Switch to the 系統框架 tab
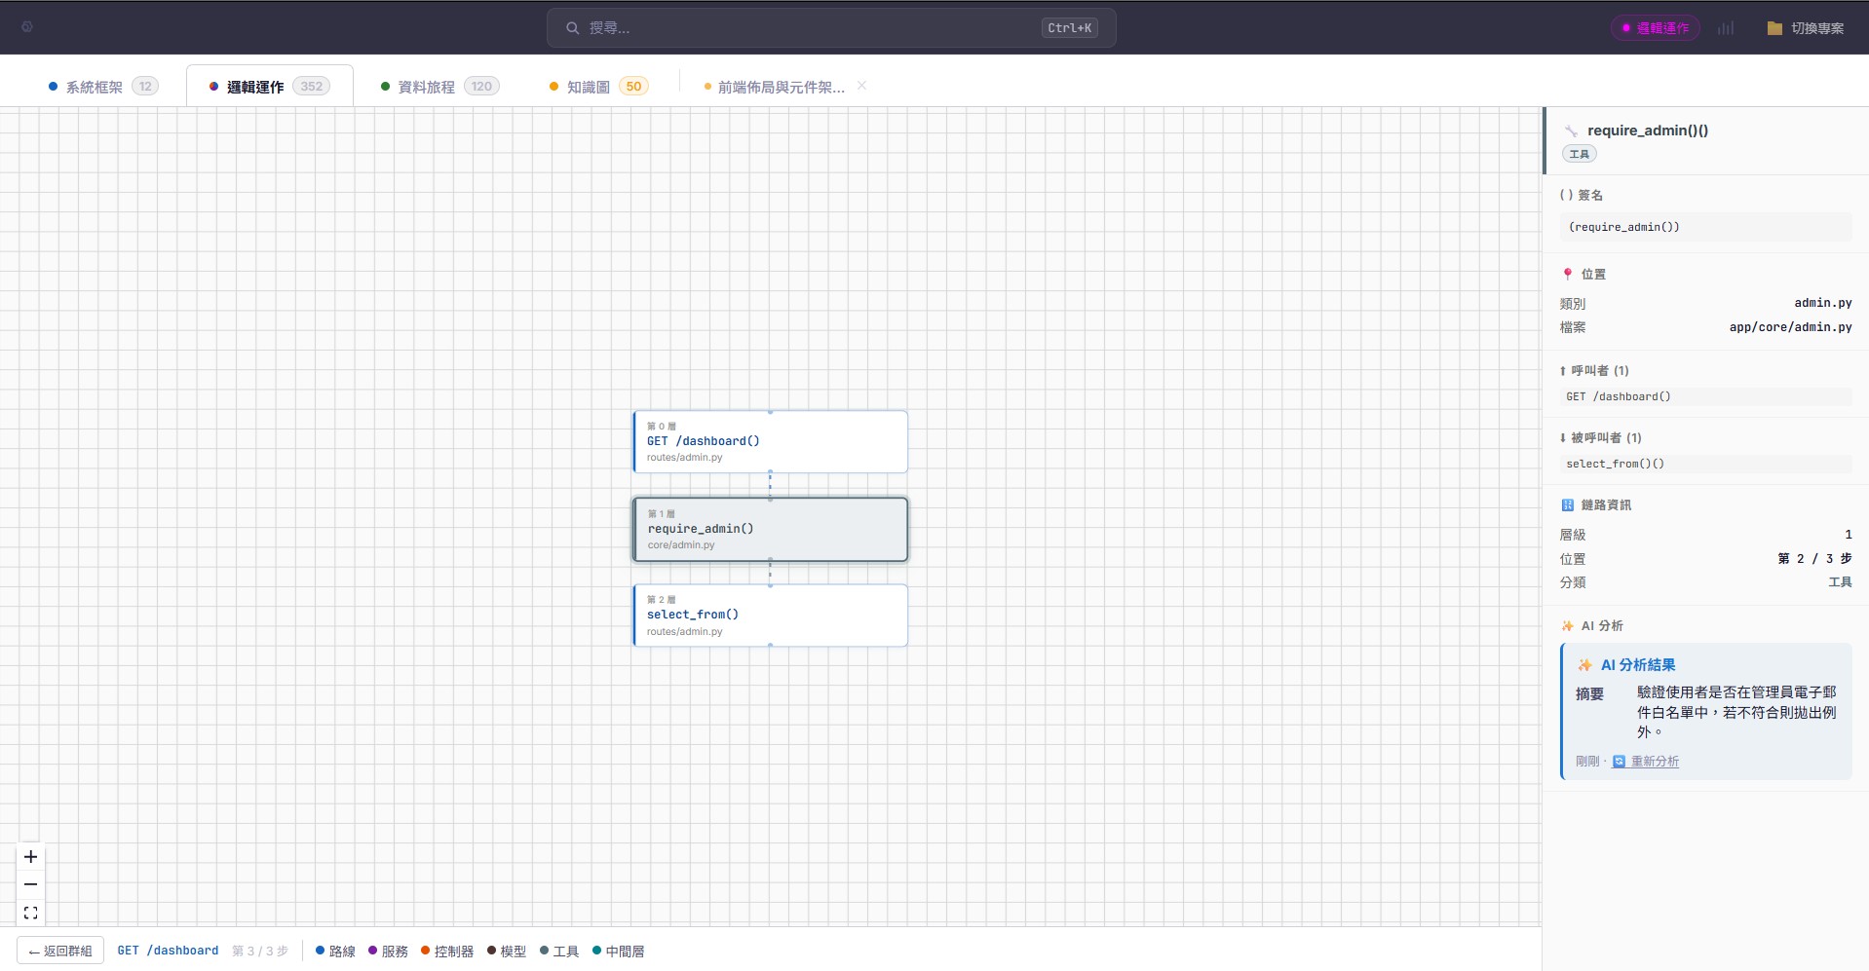Screen dimensions: 1869x971 [x=93, y=86]
